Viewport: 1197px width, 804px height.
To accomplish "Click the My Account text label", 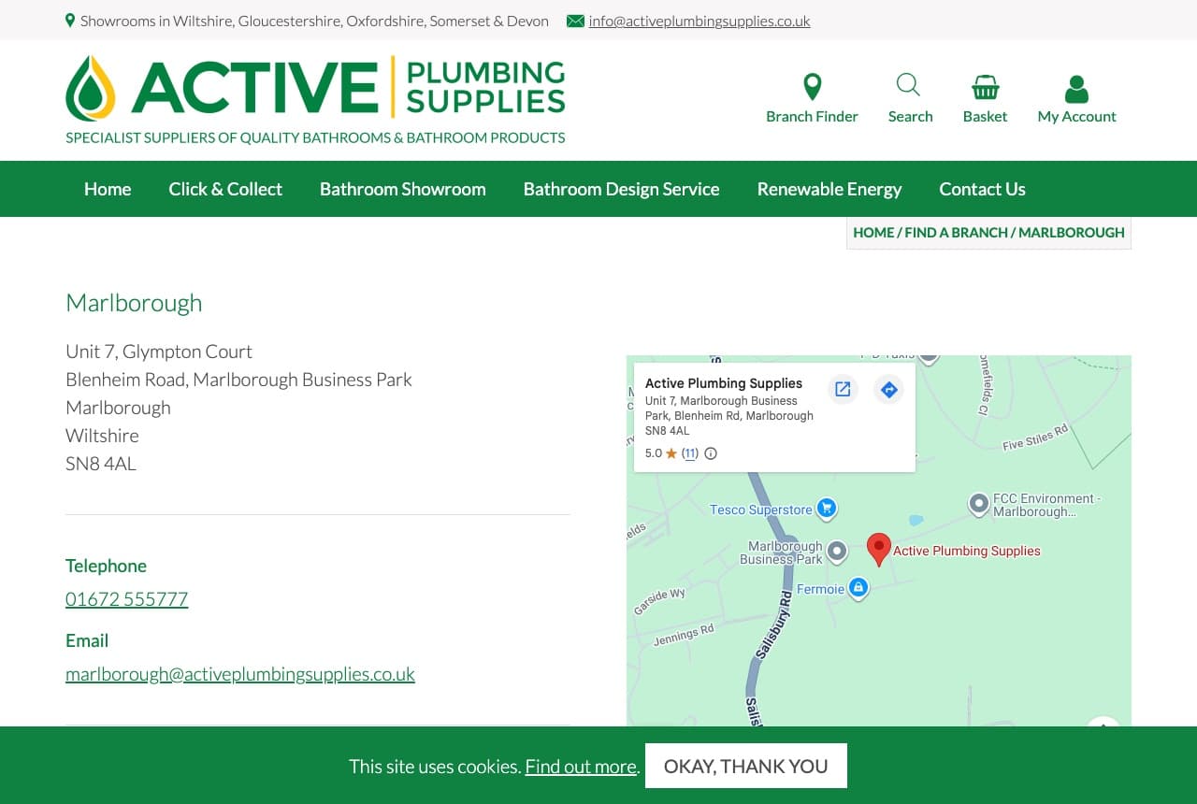I will click(x=1076, y=116).
